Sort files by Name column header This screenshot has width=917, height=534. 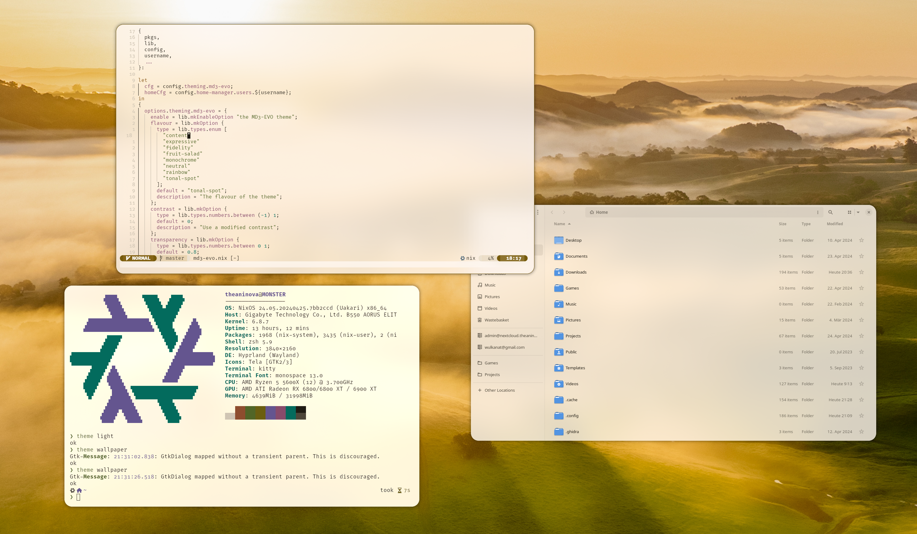559,224
